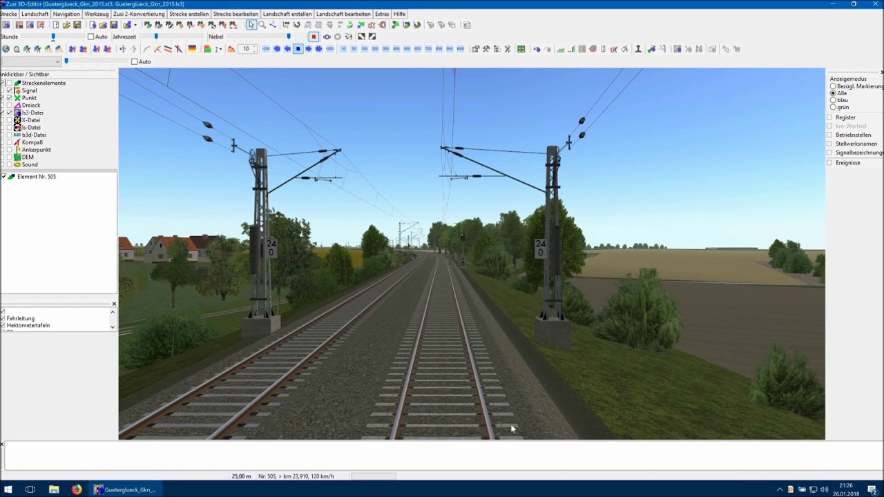Open Firefox from the taskbar

coord(76,489)
